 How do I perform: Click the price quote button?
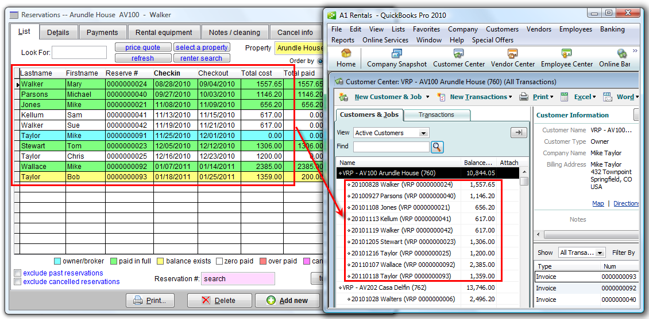click(x=143, y=48)
